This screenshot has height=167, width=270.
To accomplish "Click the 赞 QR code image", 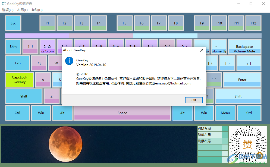I will click(248, 144).
